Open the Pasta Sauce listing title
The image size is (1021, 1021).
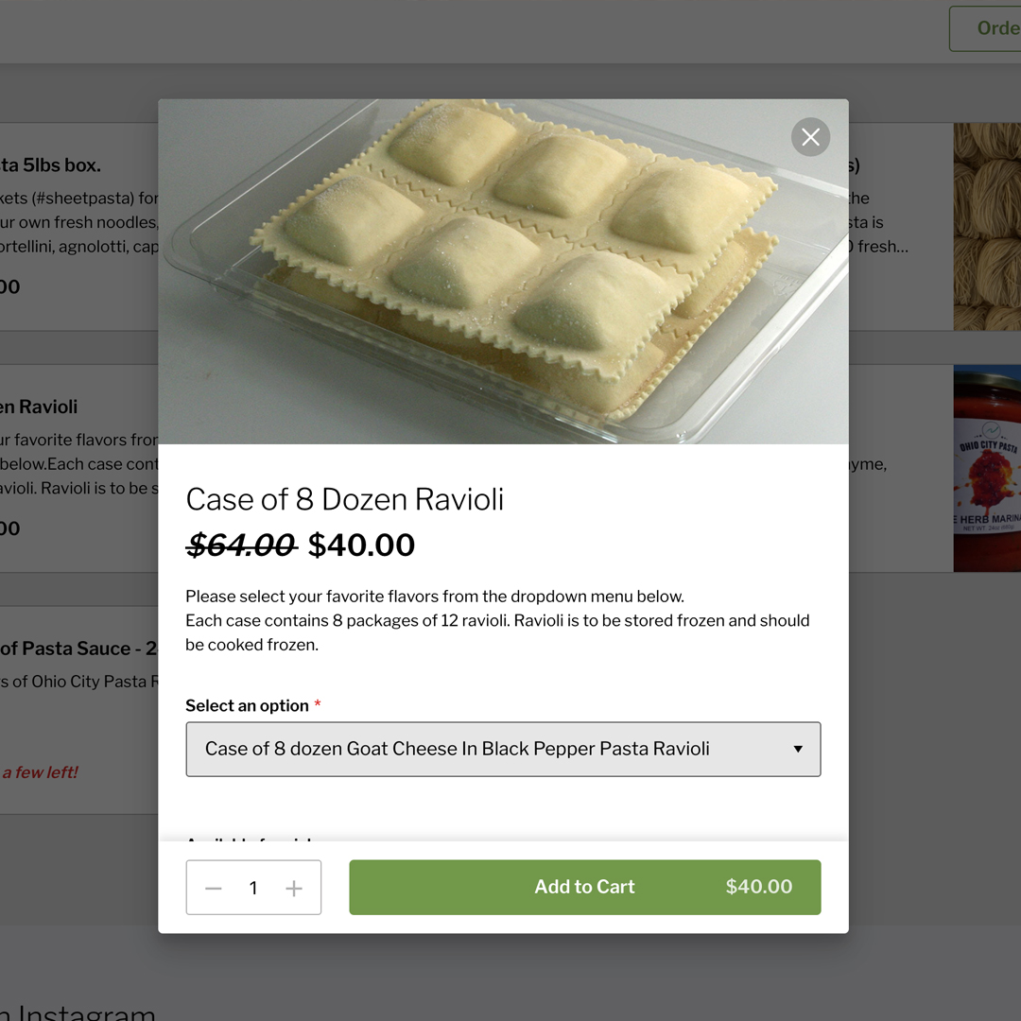point(78,649)
